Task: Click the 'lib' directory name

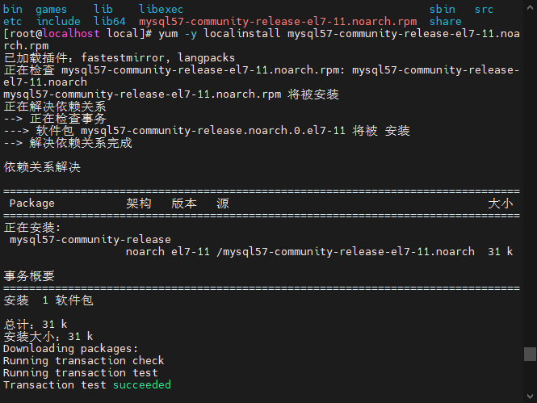Action: pyautogui.click(x=103, y=9)
